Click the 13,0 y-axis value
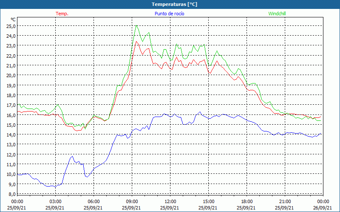340x212 pixels. click(x=11, y=145)
